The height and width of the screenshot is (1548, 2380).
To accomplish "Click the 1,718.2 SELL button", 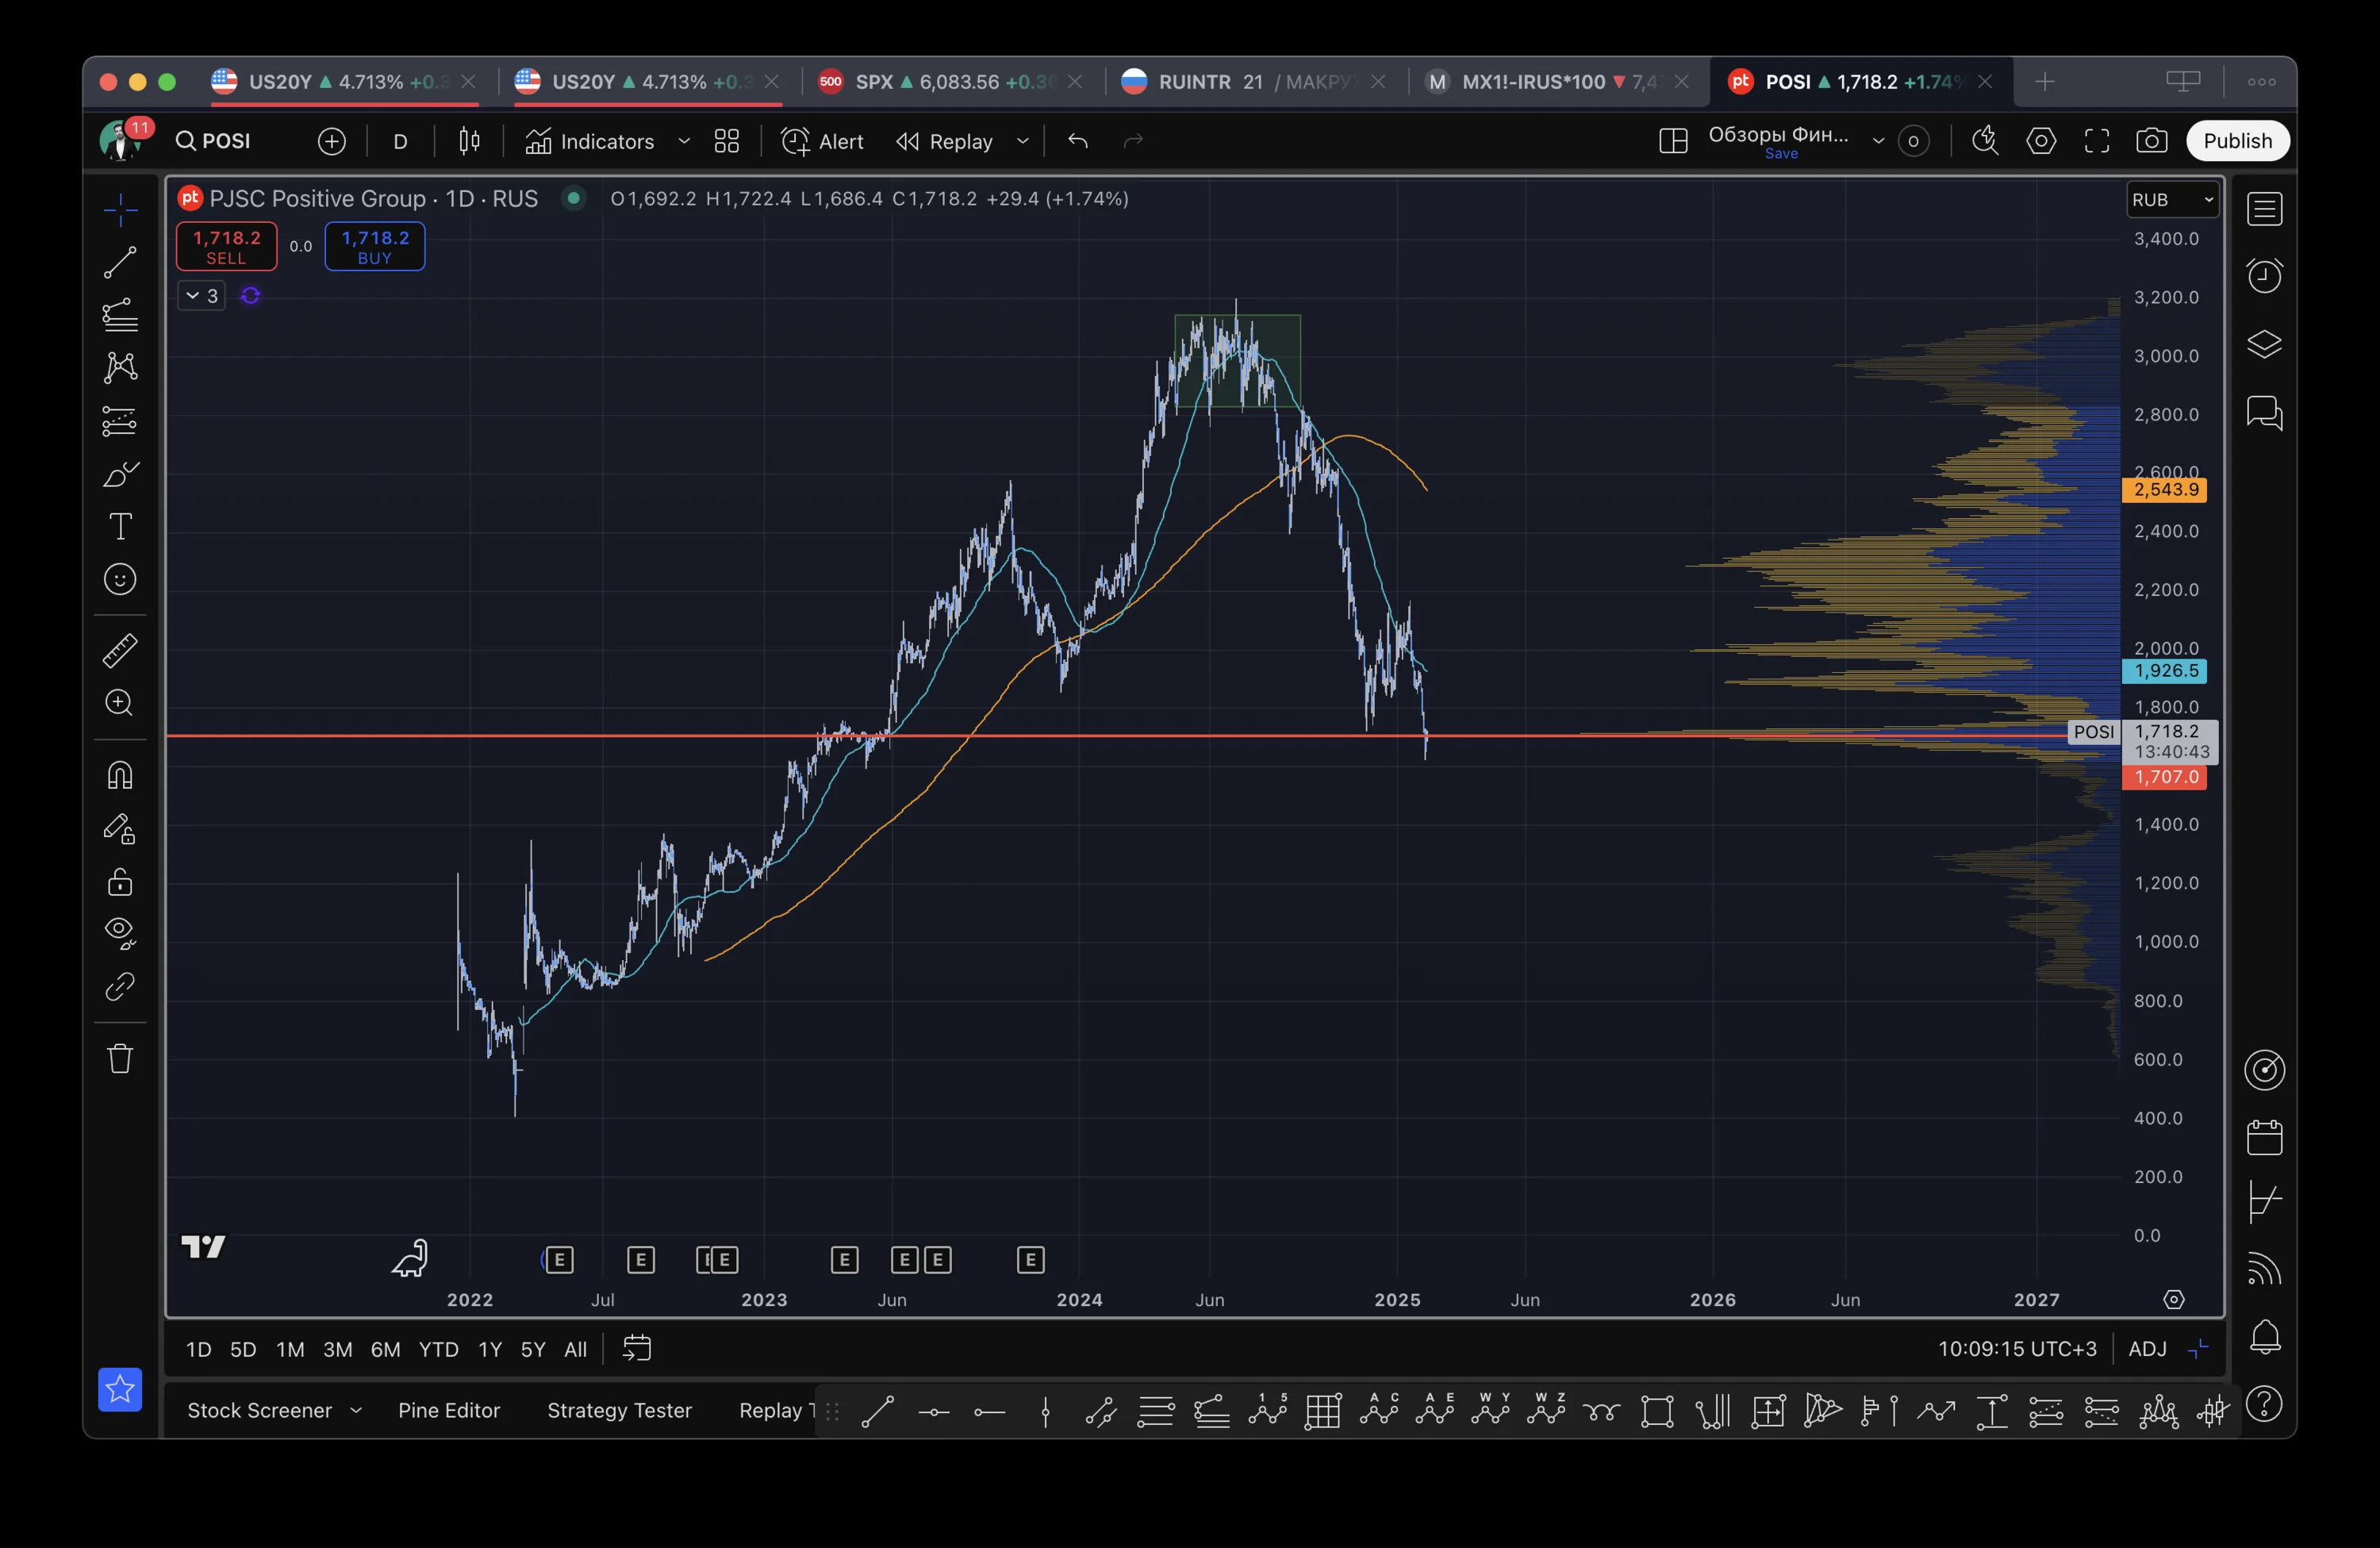I will click(227, 246).
